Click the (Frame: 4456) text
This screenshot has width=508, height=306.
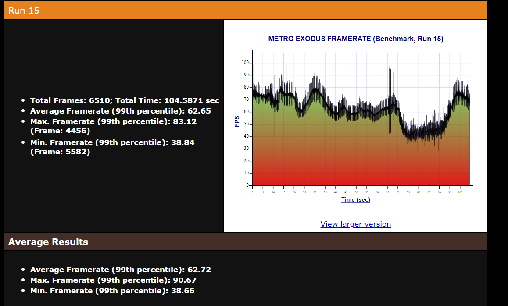60,131
